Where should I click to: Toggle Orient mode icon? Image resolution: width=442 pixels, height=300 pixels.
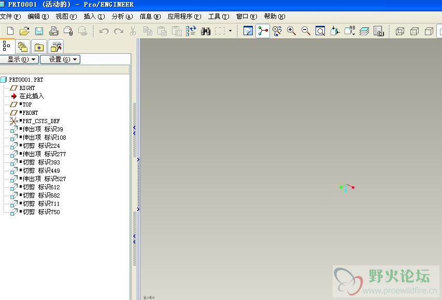(x=277, y=31)
